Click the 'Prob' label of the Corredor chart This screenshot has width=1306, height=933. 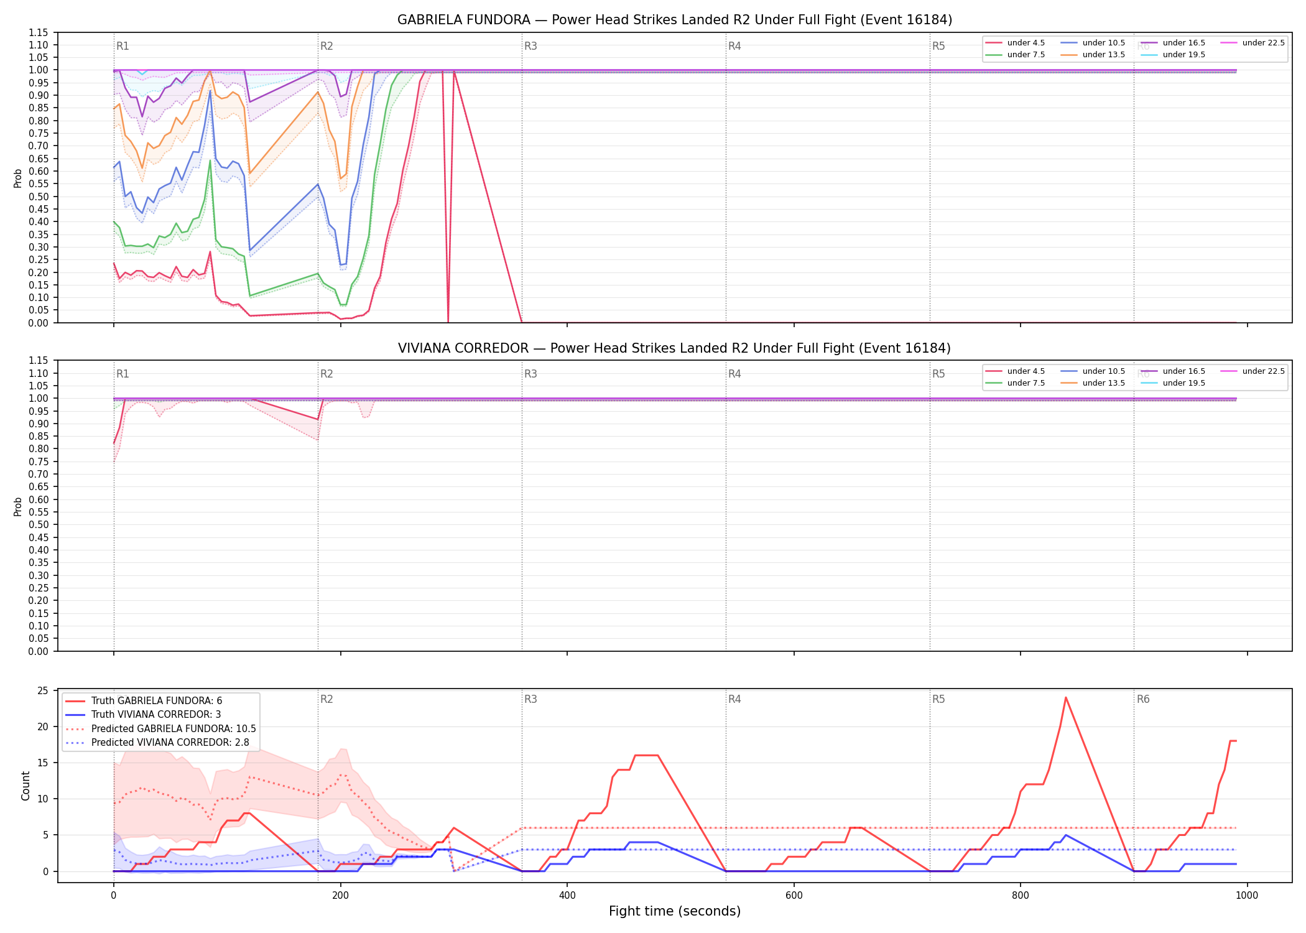(x=18, y=507)
